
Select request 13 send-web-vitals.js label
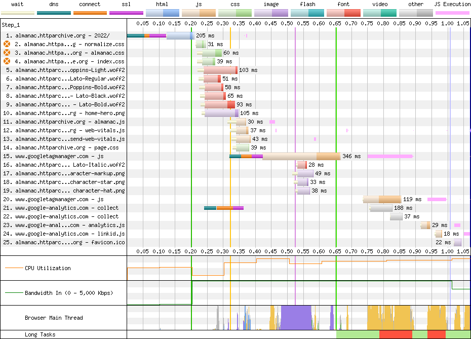pyautogui.click(x=64, y=139)
